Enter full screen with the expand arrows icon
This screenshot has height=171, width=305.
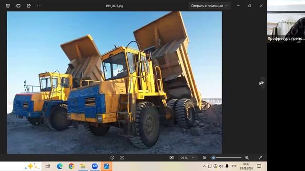[x=260, y=158]
